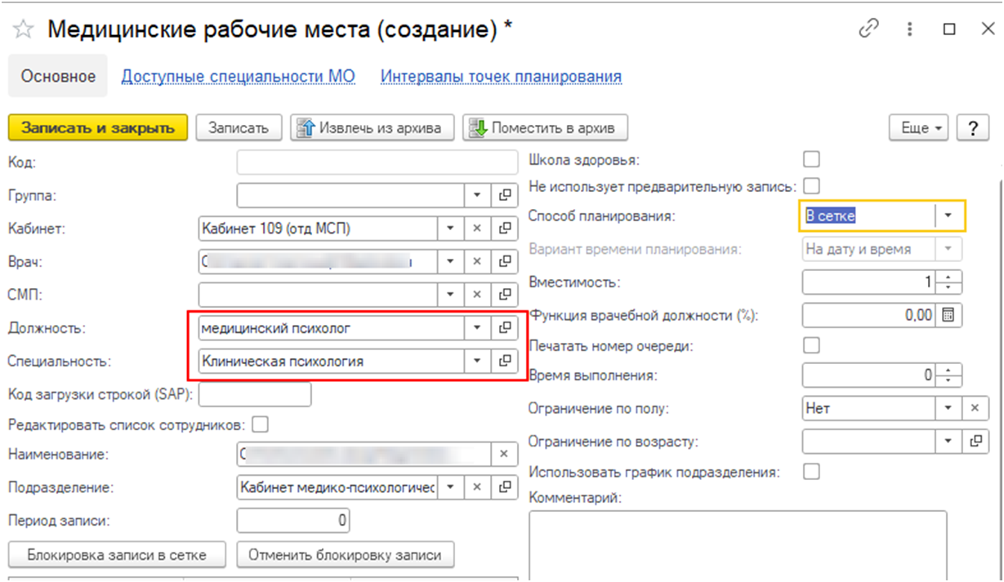This screenshot has height=582, width=1004.
Task: Check Использовать график подразделения
Action: pyautogui.click(x=812, y=472)
